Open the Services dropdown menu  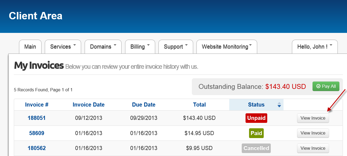63,47
